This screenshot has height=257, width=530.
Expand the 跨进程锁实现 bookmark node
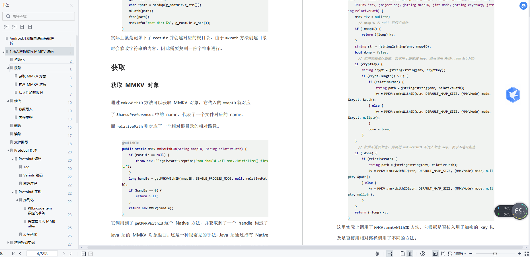[8, 242]
